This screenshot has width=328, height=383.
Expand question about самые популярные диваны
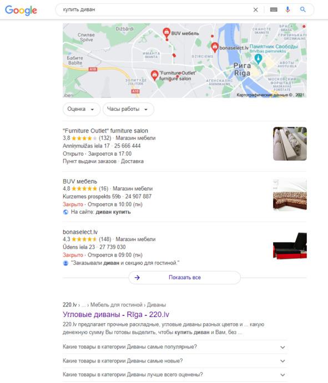pos(175,347)
